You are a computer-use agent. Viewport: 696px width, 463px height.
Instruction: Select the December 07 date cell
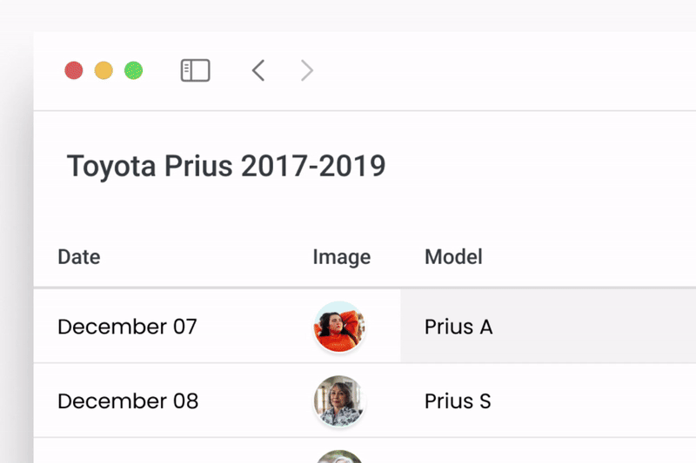pyautogui.click(x=127, y=327)
